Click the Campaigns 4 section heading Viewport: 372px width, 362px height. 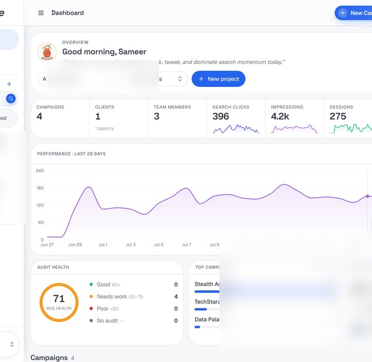point(52,357)
